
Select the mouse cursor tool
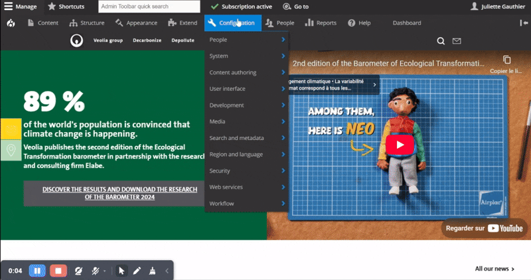pos(121,271)
